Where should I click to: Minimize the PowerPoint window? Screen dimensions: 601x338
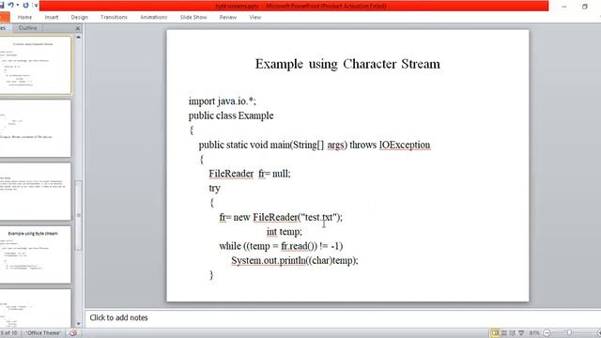tap(563, 7)
